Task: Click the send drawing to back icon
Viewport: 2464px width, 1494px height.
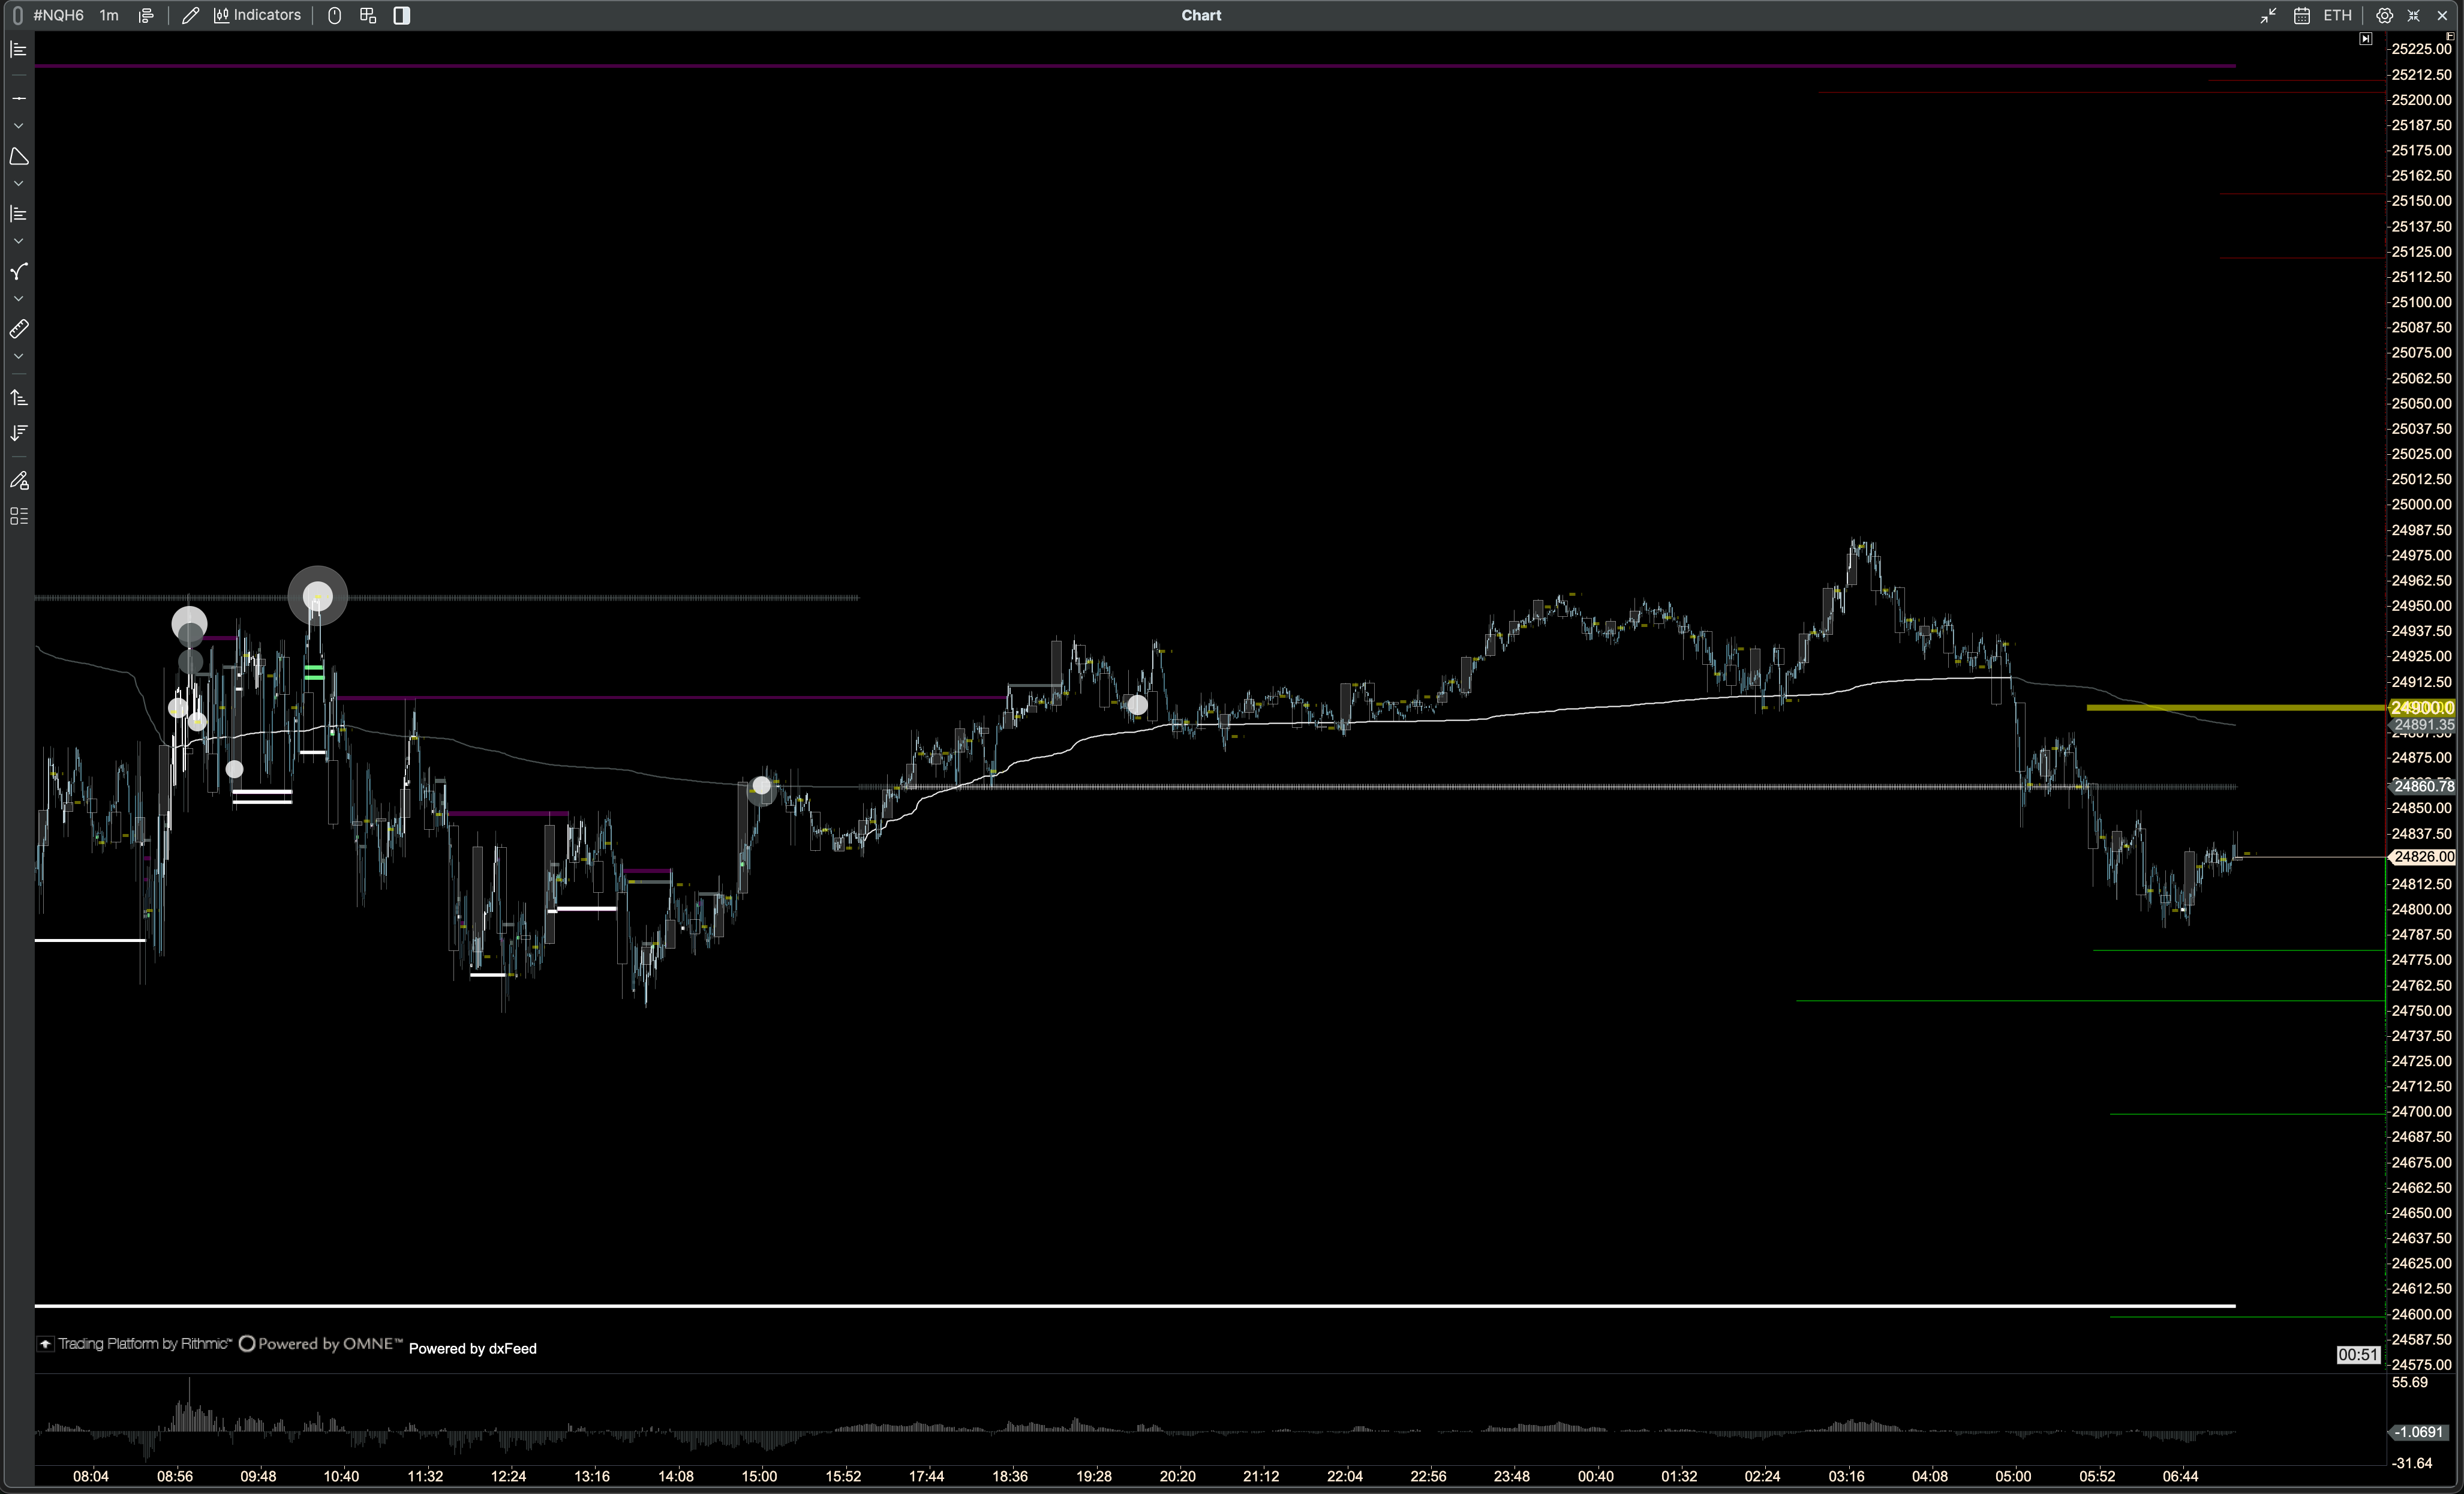Action: click(x=18, y=433)
